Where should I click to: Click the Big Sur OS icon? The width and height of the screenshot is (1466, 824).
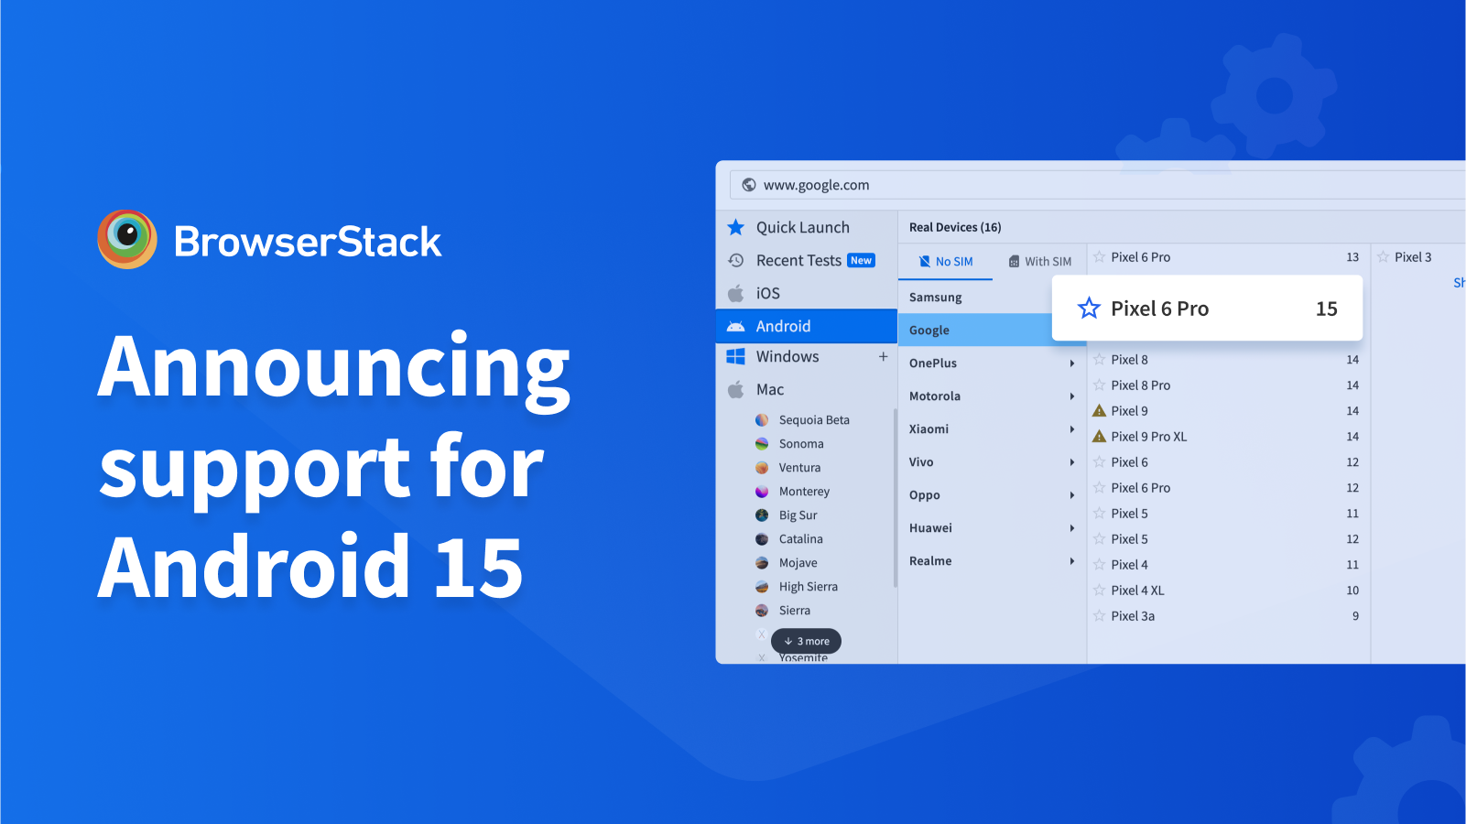(x=762, y=515)
